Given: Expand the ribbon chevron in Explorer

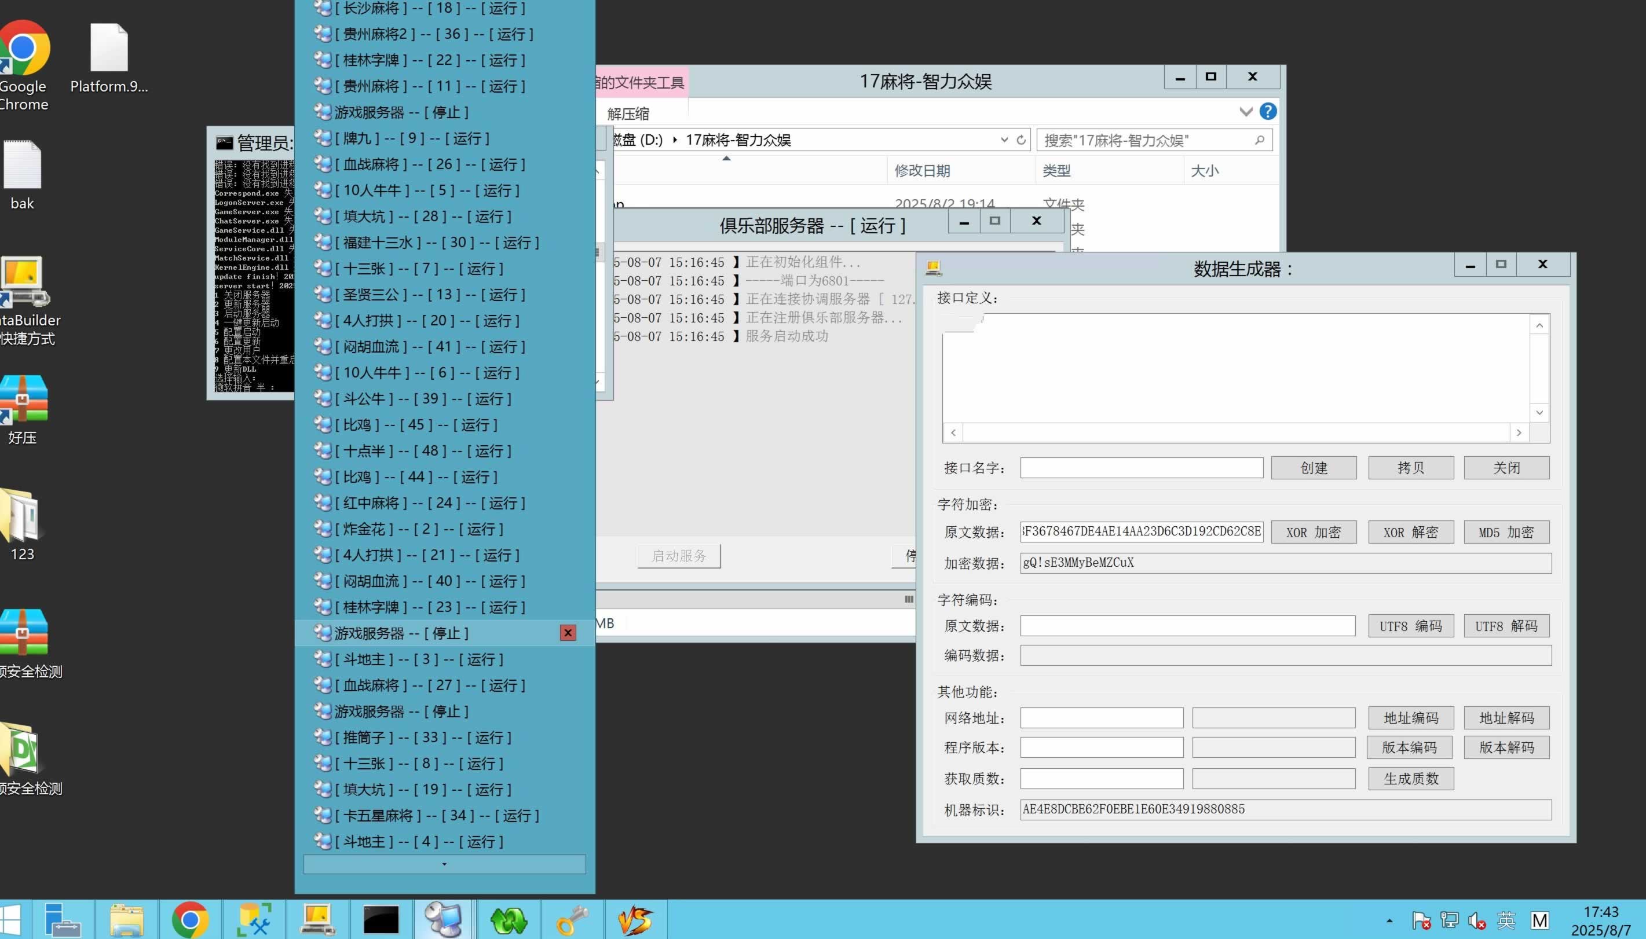Looking at the screenshot, I should click(x=1245, y=112).
